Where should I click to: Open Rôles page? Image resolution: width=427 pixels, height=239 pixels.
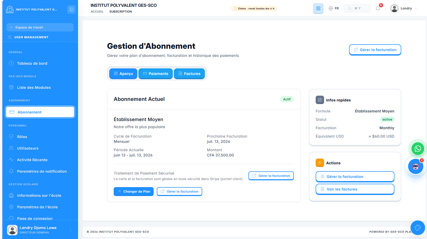[x=40, y=137]
